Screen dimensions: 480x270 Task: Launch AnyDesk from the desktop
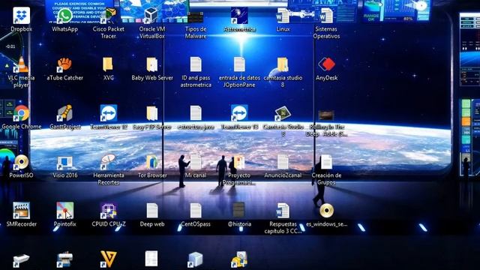click(x=326, y=68)
